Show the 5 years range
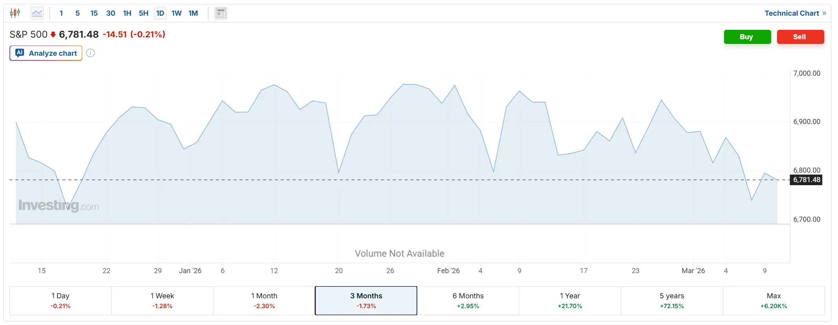Image resolution: width=838 pixels, height=325 pixels. [672, 301]
